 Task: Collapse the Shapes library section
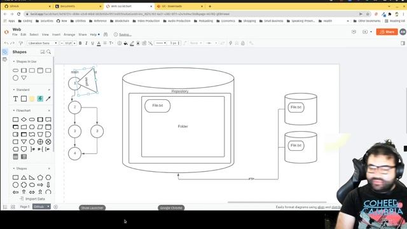14,169
